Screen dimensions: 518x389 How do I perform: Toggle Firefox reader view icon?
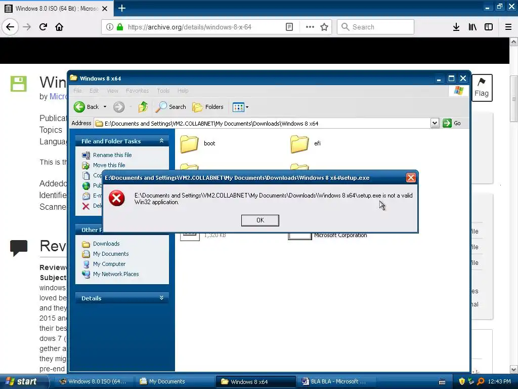(289, 27)
